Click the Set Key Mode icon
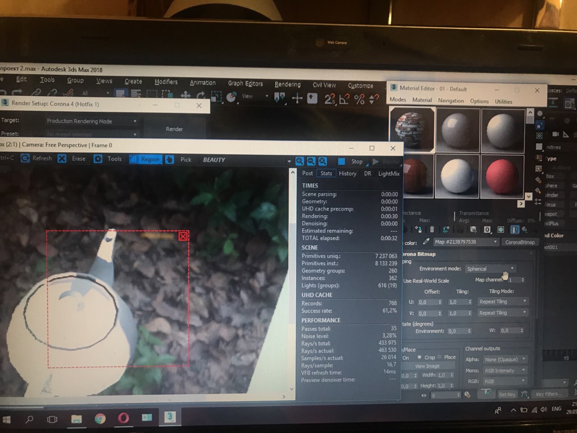The width and height of the screenshot is (577, 433). pyautogui.click(x=486, y=393)
